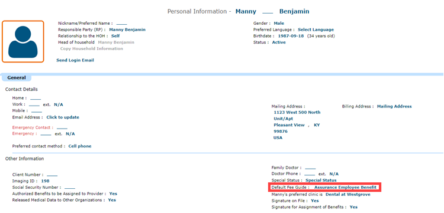Click the Other Information section heading
This screenshot has width=444, height=213.
tap(25, 159)
